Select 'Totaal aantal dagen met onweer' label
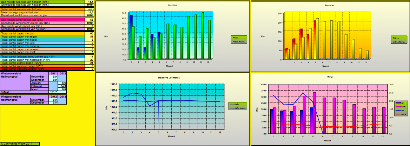The height and width of the screenshot is (146, 410). tap(42, 49)
